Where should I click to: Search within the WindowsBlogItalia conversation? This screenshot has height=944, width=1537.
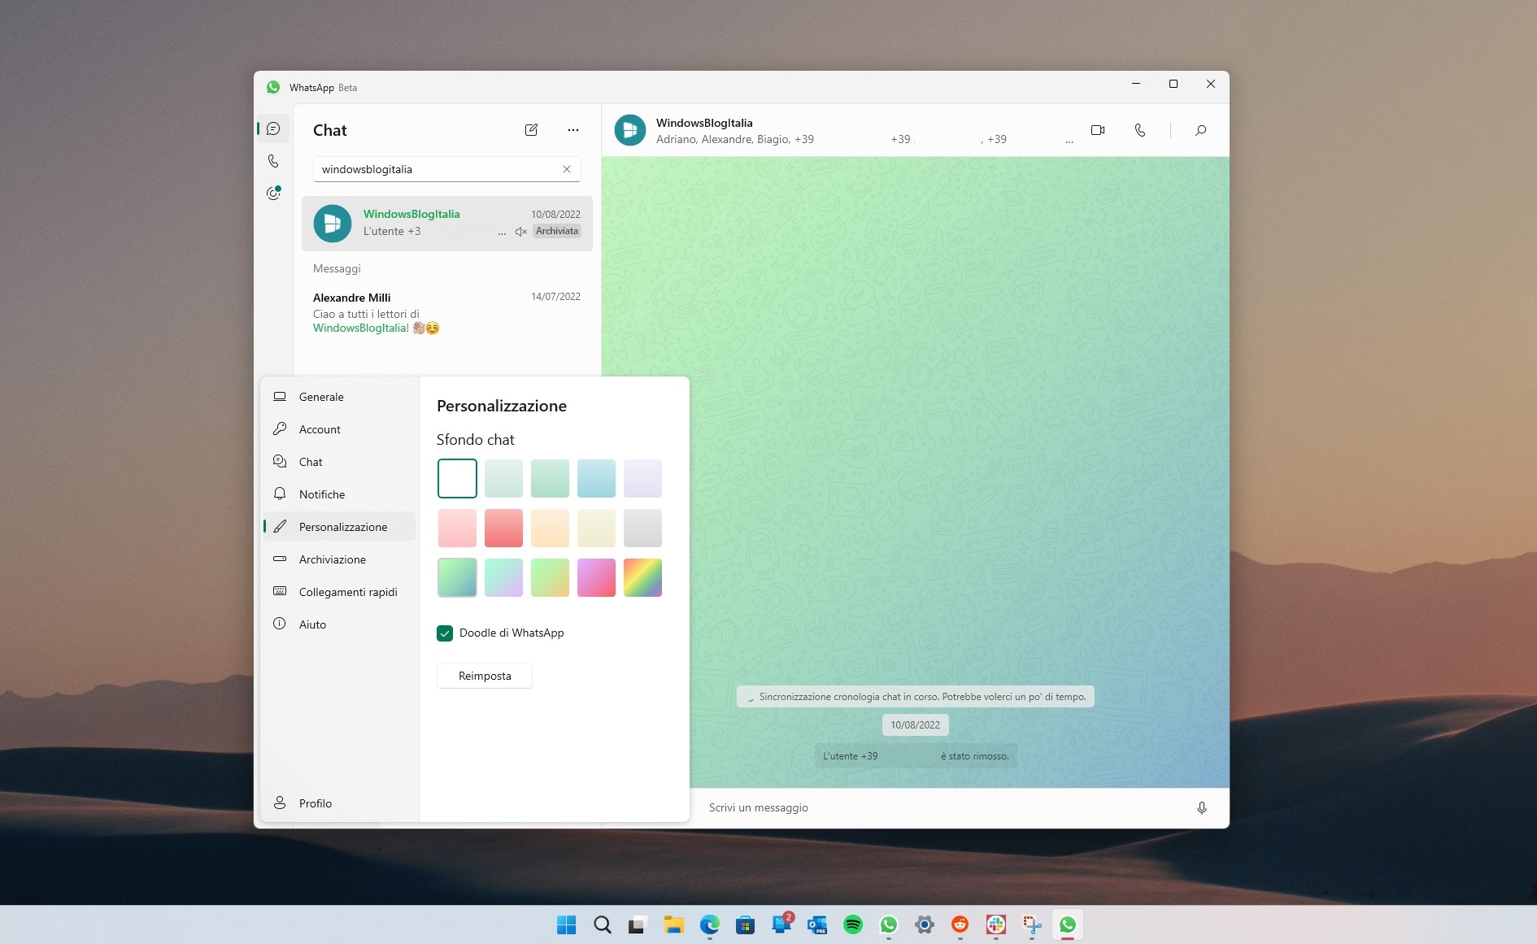pyautogui.click(x=1200, y=130)
